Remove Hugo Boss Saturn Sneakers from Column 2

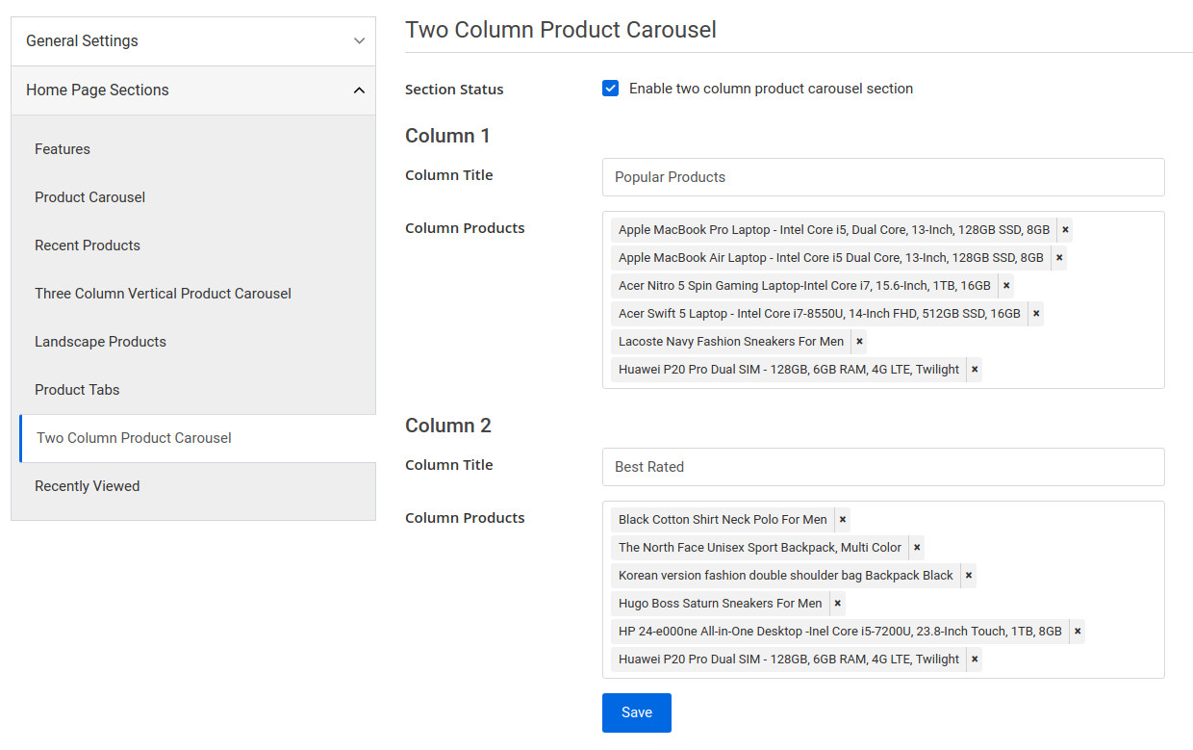coord(837,603)
